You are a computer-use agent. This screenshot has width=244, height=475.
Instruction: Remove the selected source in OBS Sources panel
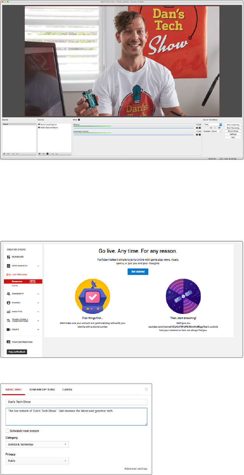click(44, 154)
